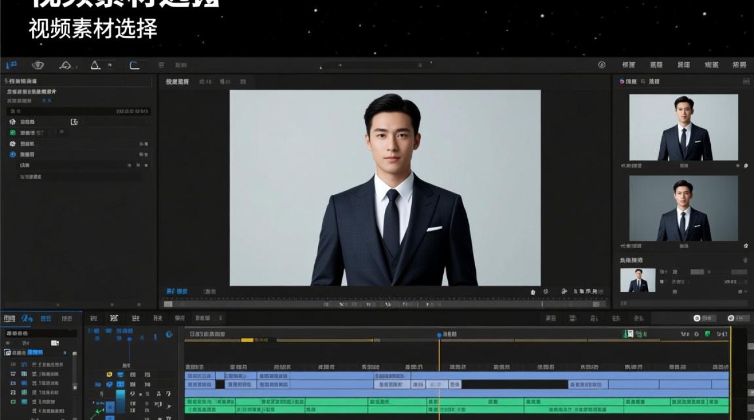
Task: Select the top portrait thumbnail in right panel
Action: coord(684,128)
